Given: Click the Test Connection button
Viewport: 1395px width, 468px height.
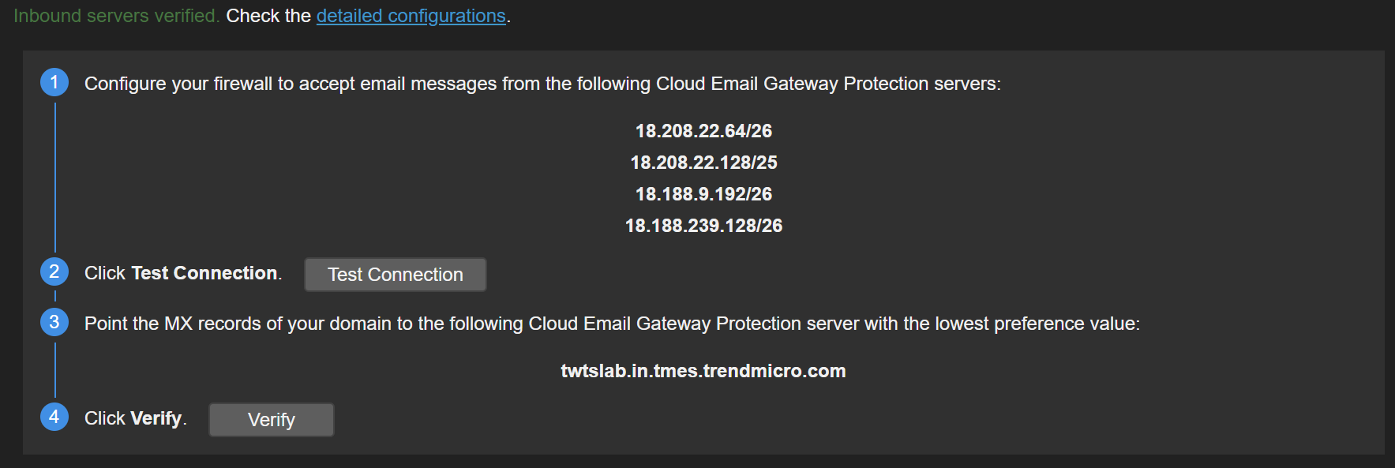Looking at the screenshot, I should [395, 275].
